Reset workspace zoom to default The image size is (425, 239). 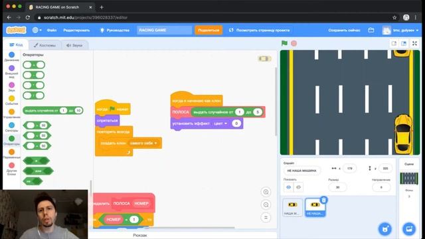coord(266,217)
